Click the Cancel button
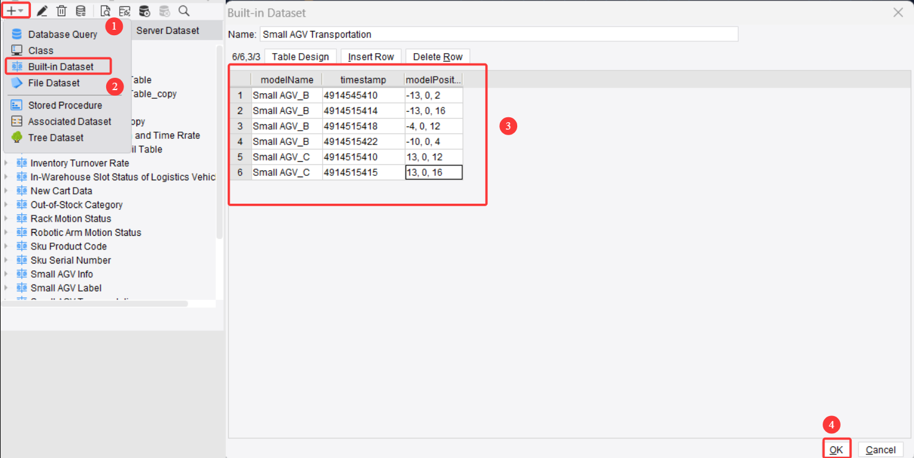 coord(881,449)
